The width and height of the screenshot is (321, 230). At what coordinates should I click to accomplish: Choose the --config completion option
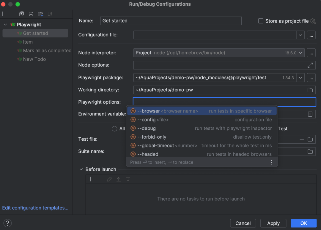[x=202, y=120]
